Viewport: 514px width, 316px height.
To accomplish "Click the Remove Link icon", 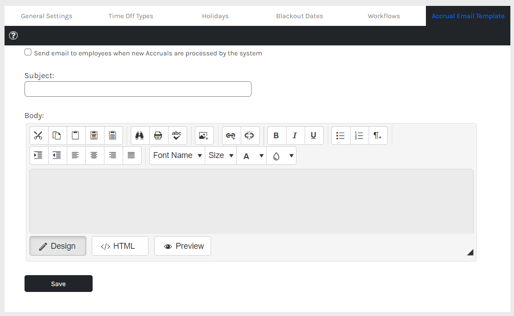I will (250, 135).
